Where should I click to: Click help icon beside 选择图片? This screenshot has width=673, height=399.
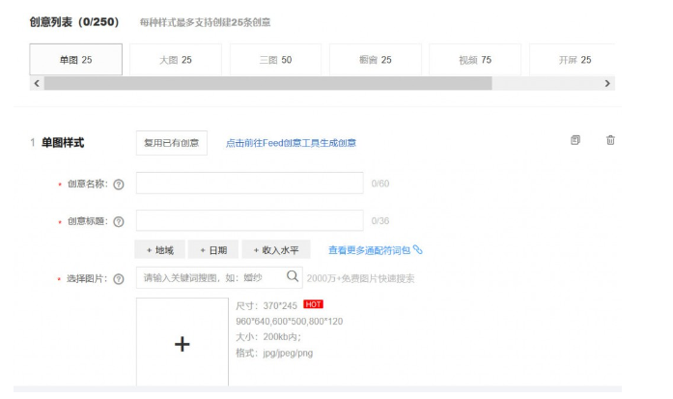coord(119,279)
